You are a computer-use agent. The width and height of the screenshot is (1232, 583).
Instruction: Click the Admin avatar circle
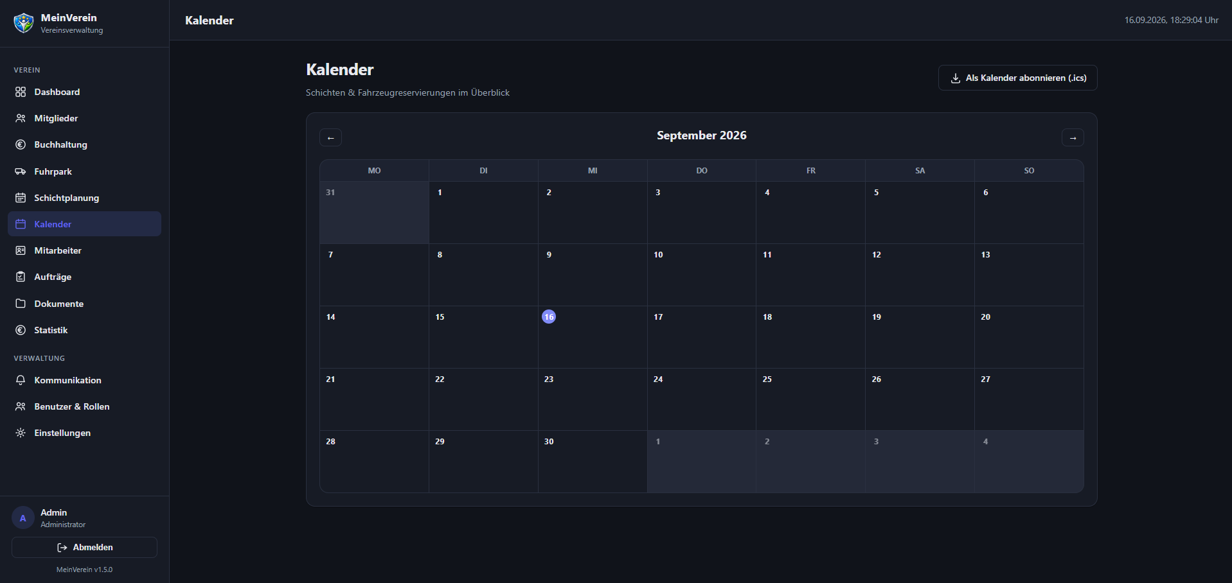coord(23,518)
